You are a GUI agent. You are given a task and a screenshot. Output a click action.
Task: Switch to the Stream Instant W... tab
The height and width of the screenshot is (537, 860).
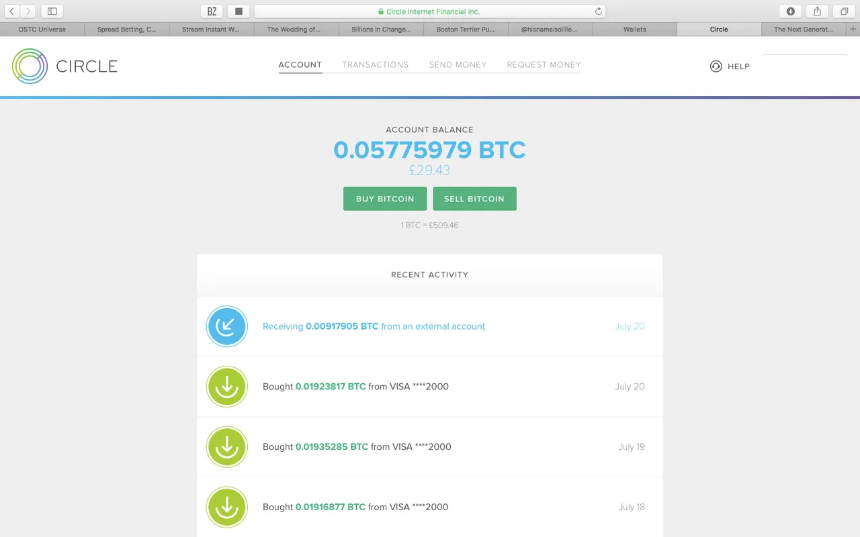point(212,30)
